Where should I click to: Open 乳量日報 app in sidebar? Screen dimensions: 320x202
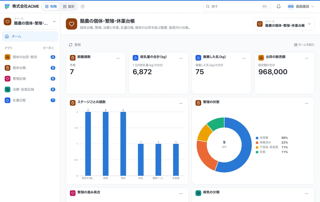click(30, 100)
